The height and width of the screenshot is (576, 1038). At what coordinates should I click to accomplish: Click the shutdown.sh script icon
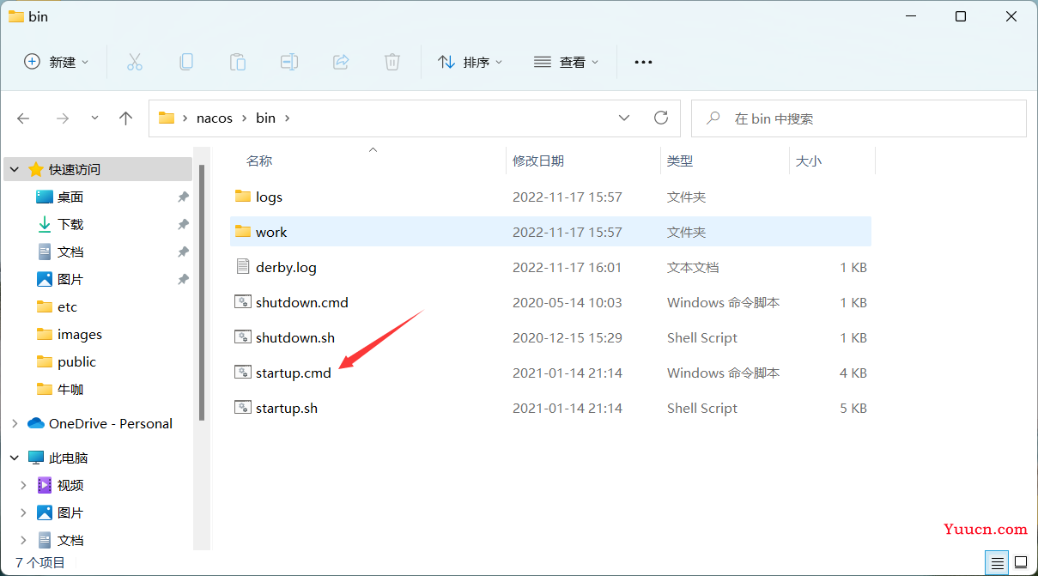click(x=242, y=337)
